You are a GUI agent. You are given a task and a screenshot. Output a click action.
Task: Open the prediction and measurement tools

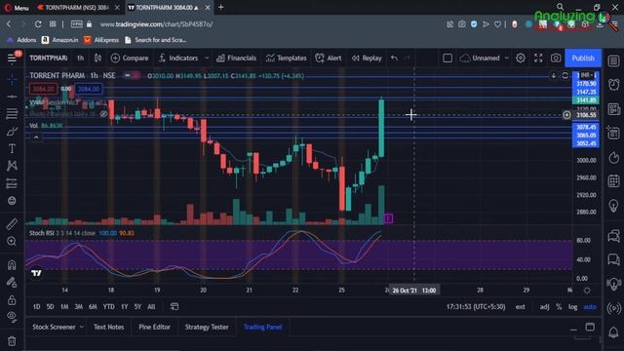point(12,183)
